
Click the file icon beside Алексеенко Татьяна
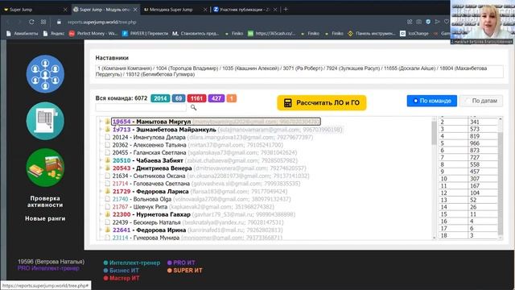tap(107, 145)
